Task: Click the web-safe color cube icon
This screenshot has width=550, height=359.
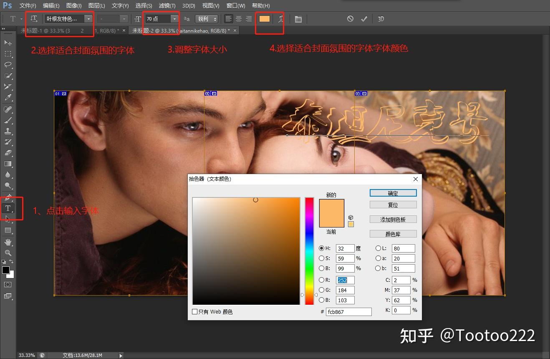Action: (351, 217)
